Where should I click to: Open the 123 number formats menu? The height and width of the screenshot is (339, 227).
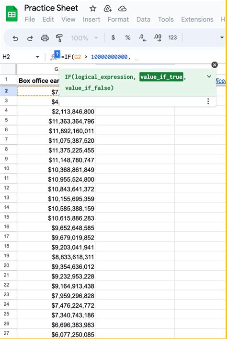click(x=172, y=38)
